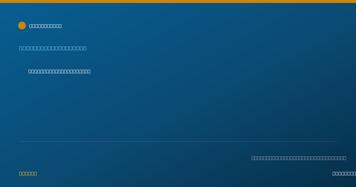
Task: Click empty blue gradient area in card center
Action: click(178, 107)
